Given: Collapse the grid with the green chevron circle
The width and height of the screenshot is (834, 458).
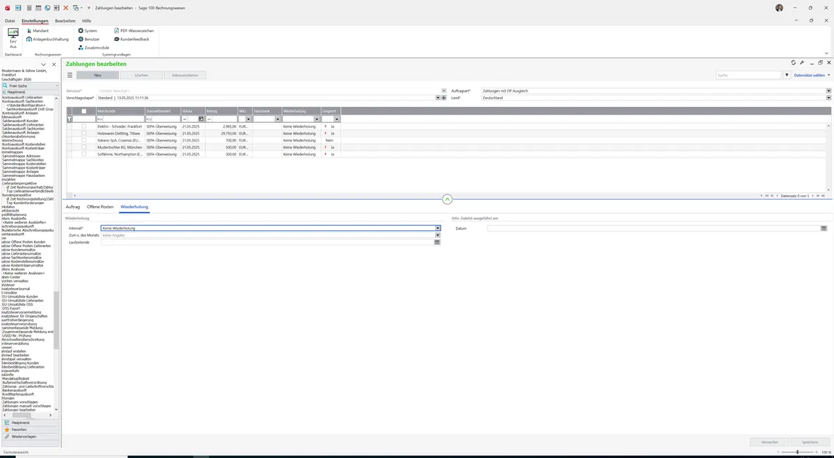Looking at the screenshot, I should tap(447, 198).
